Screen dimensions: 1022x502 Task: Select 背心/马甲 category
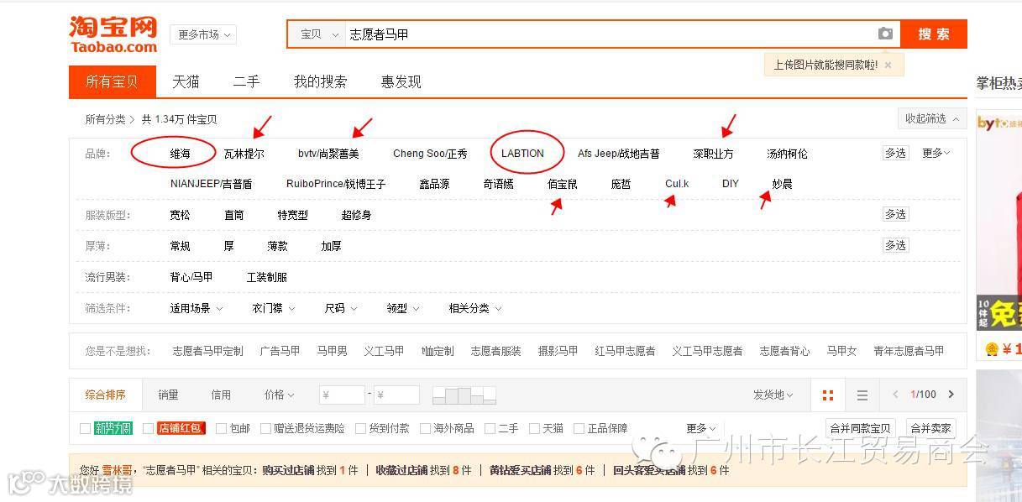[x=191, y=278]
